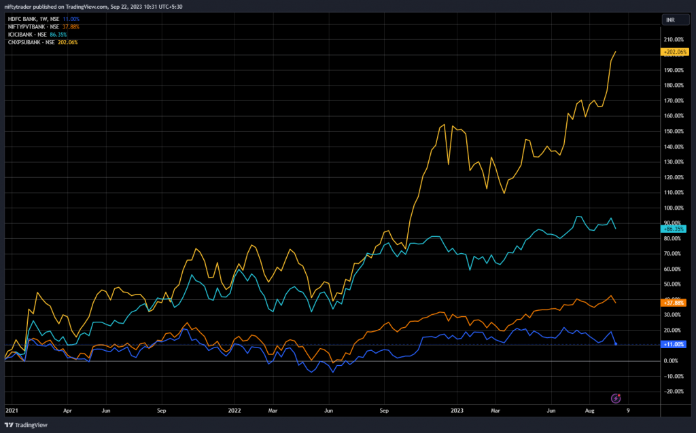Click the 2023 label on time axis
This screenshot has height=433, width=696.
457,411
